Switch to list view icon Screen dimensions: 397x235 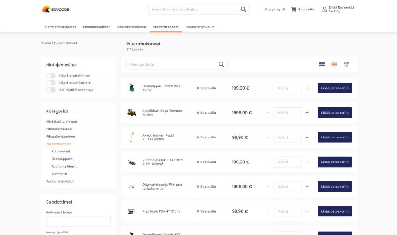334,64
